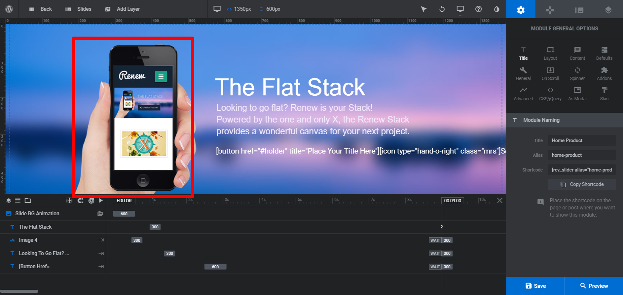623x295 pixels.
Task: Click the aperture icon in timeline toolbar
Action: click(91, 201)
